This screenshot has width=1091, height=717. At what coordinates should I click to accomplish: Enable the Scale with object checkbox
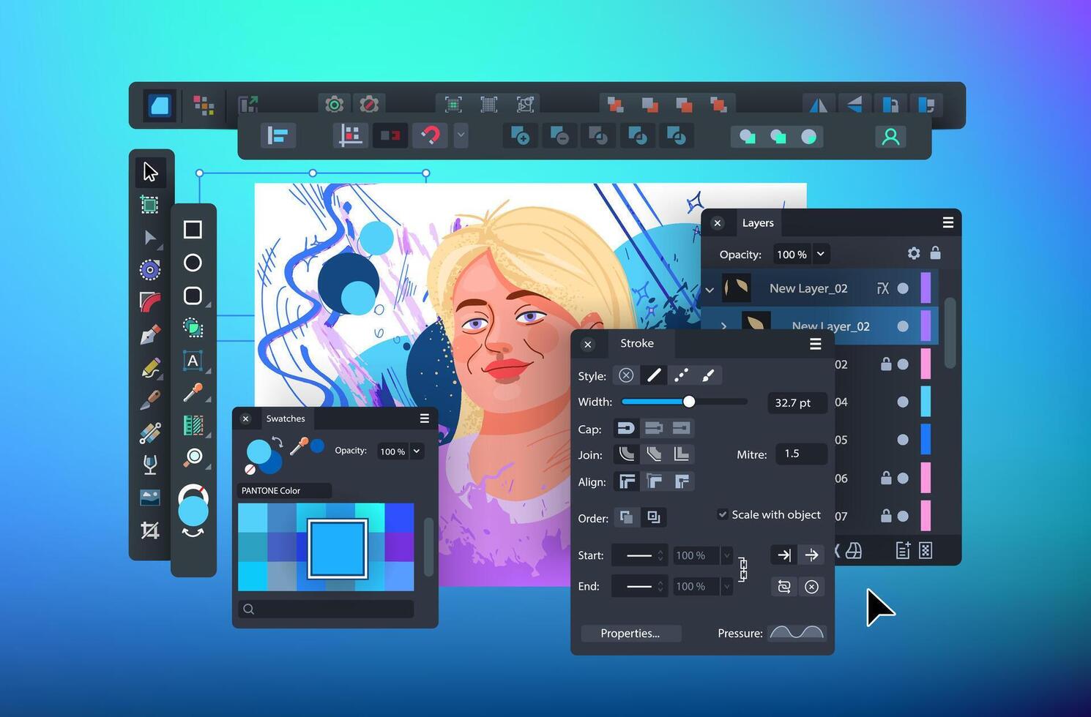coord(723,514)
